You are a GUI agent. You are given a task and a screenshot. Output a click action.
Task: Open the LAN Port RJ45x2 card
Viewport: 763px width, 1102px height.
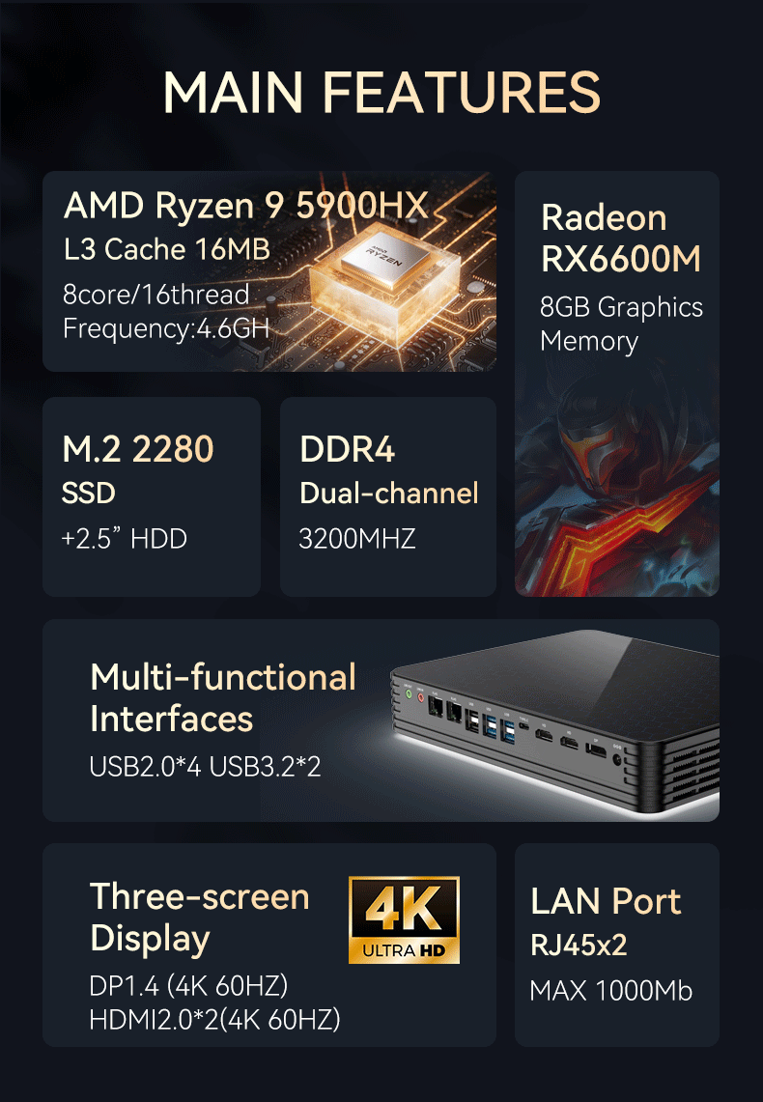click(617, 945)
